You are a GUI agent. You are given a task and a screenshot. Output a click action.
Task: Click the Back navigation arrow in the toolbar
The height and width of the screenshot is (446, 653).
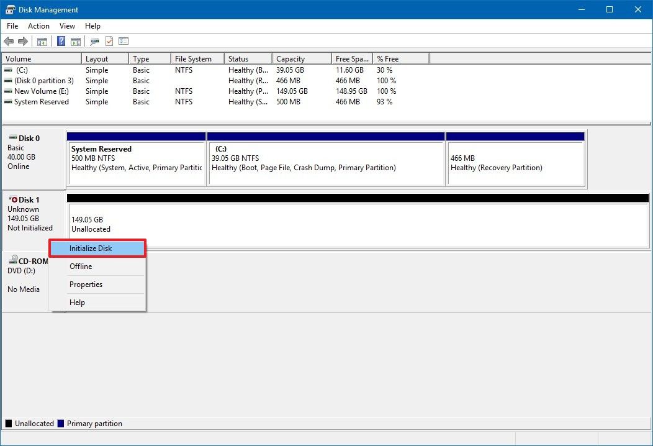pyautogui.click(x=9, y=41)
